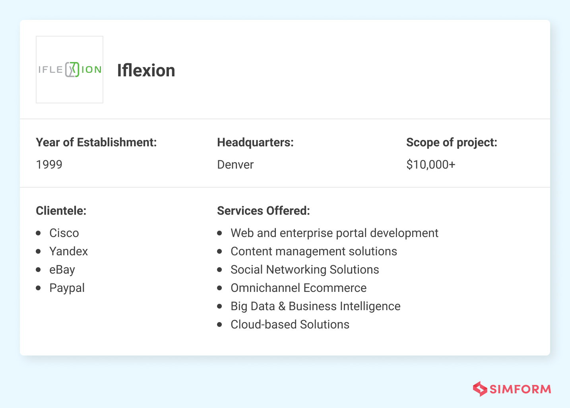Select Cisco in the clientele list
The height and width of the screenshot is (408, 570).
pos(64,233)
